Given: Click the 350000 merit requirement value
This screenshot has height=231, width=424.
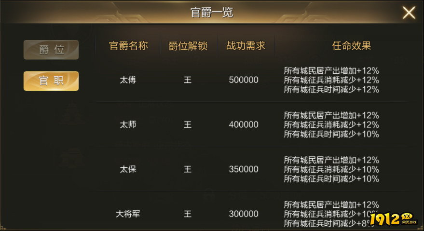Looking at the screenshot, I should 244,169.
